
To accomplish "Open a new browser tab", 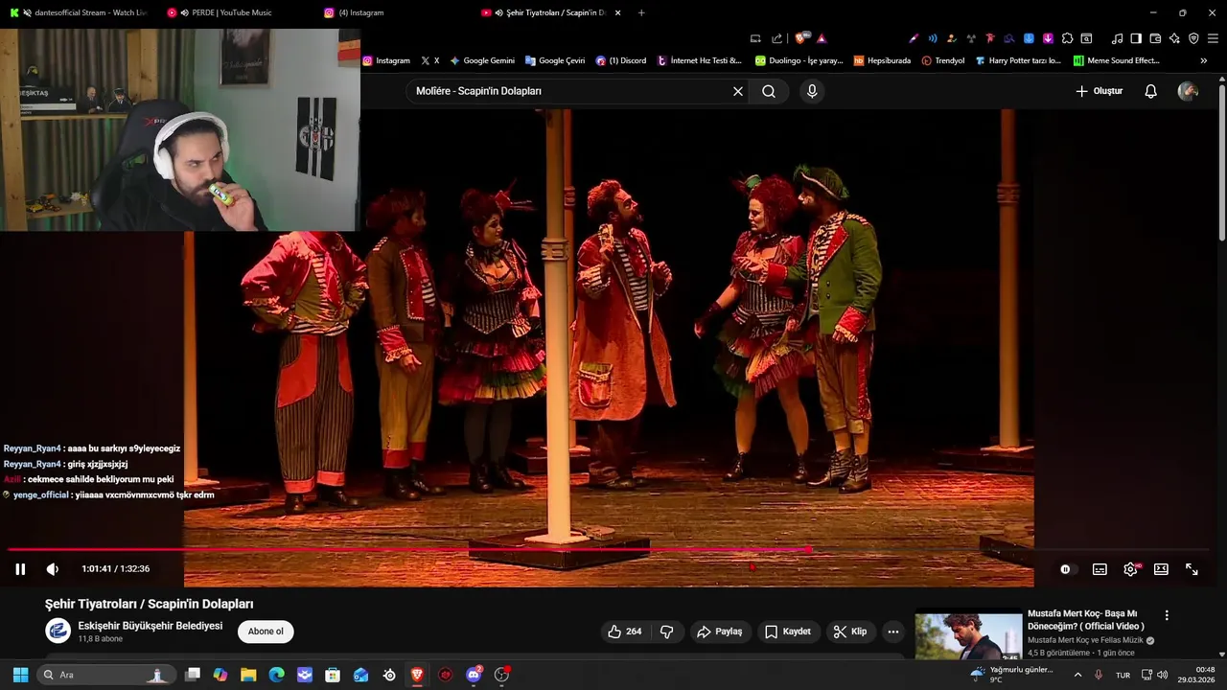I will (641, 12).
